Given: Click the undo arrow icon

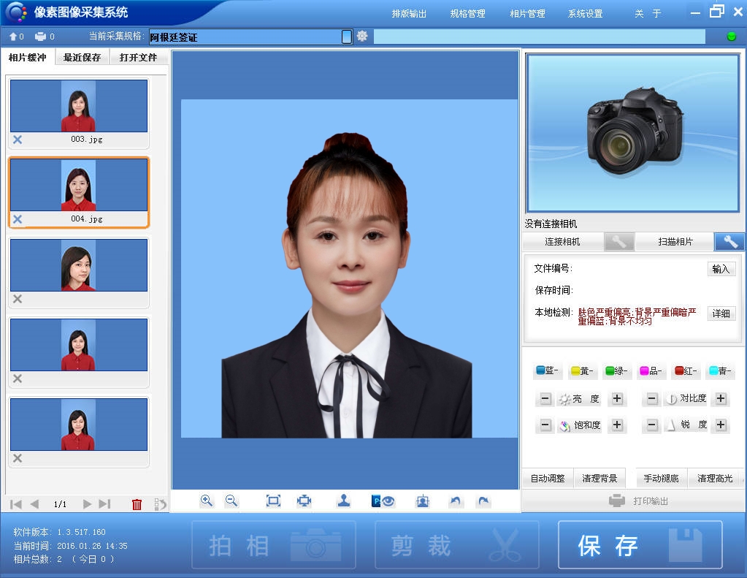Looking at the screenshot, I should (456, 501).
